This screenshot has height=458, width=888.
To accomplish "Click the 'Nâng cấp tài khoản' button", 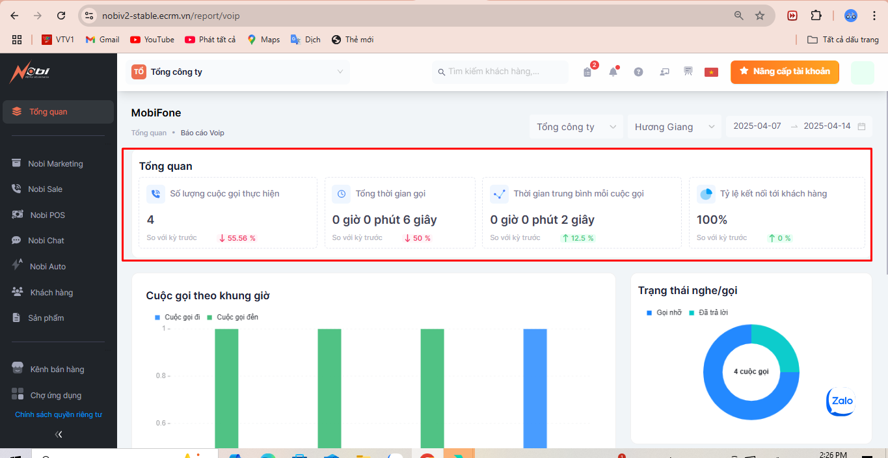I will (784, 72).
